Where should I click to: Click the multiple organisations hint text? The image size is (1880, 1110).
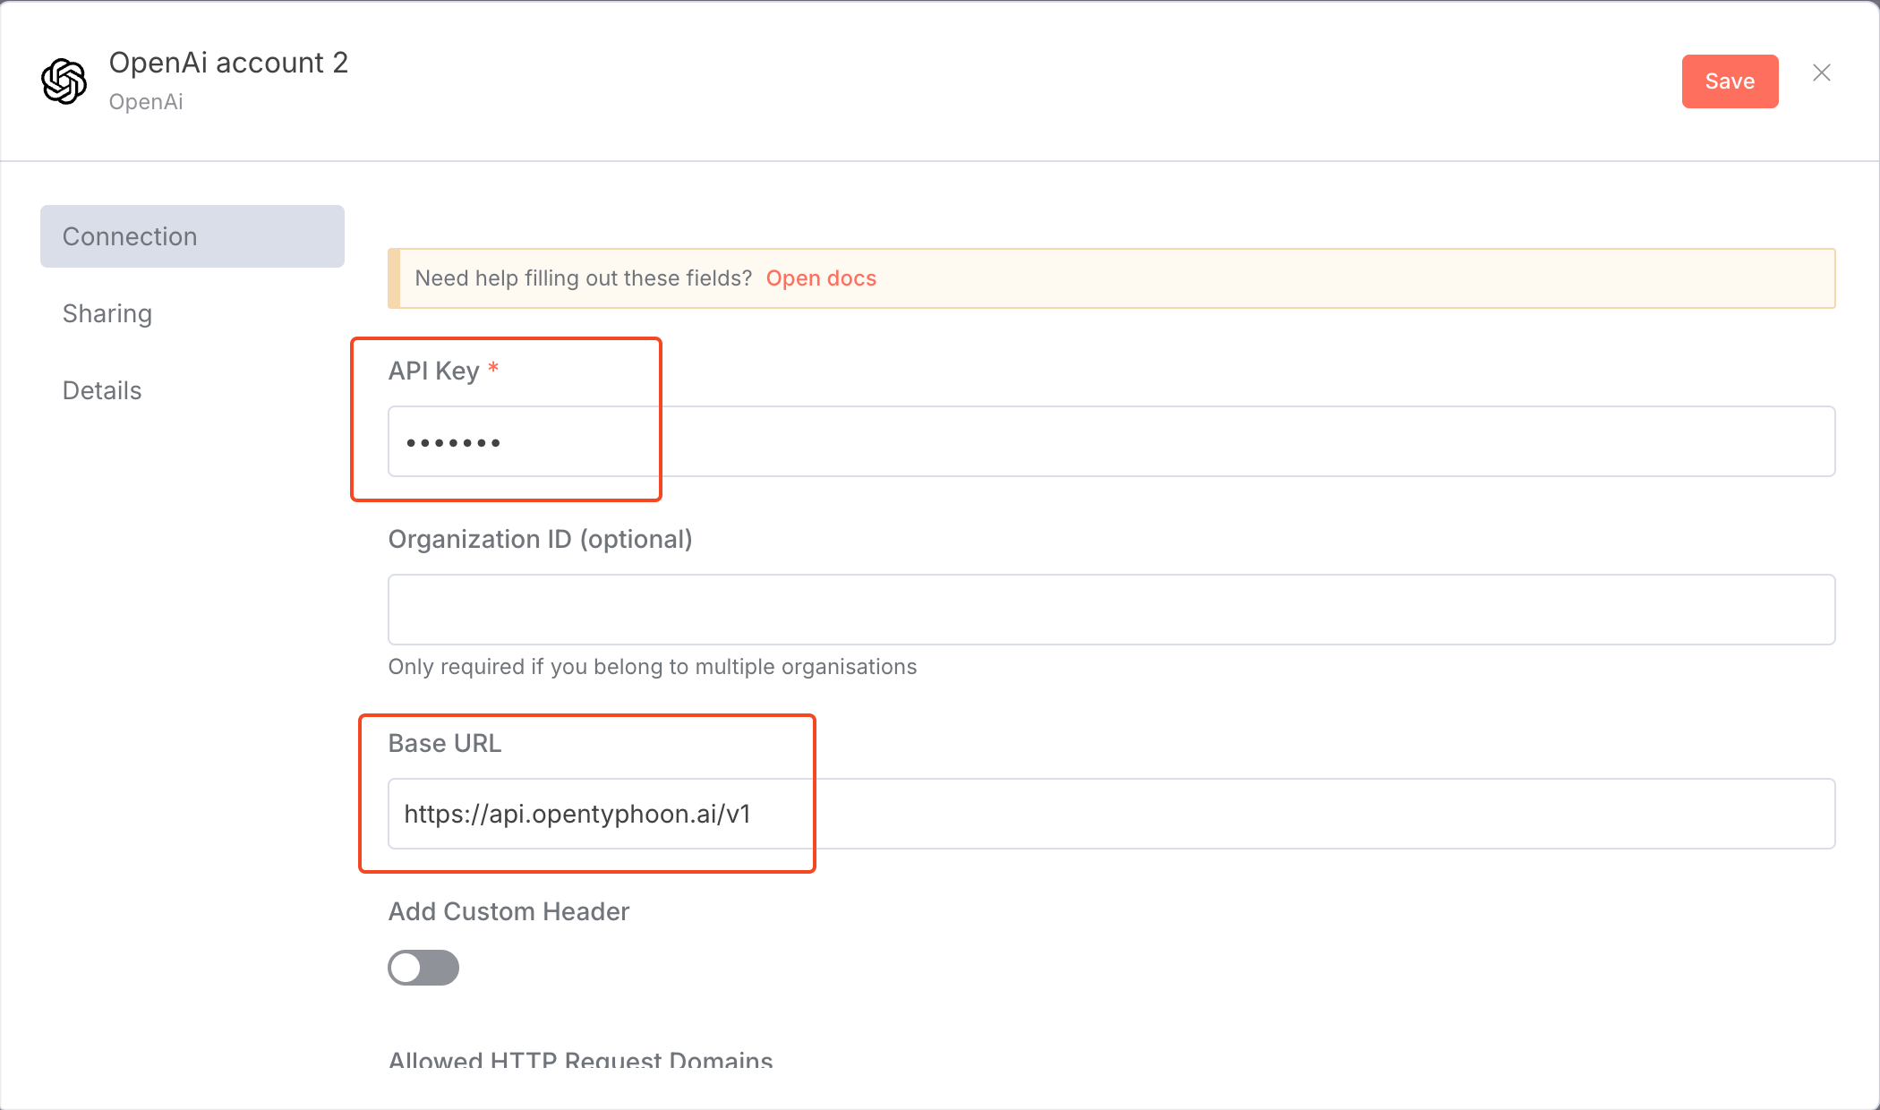click(x=652, y=667)
